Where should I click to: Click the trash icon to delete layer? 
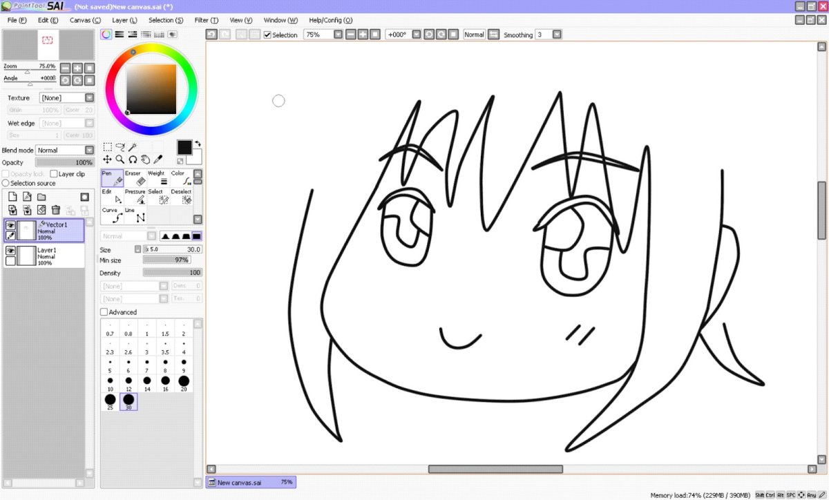tap(56, 210)
